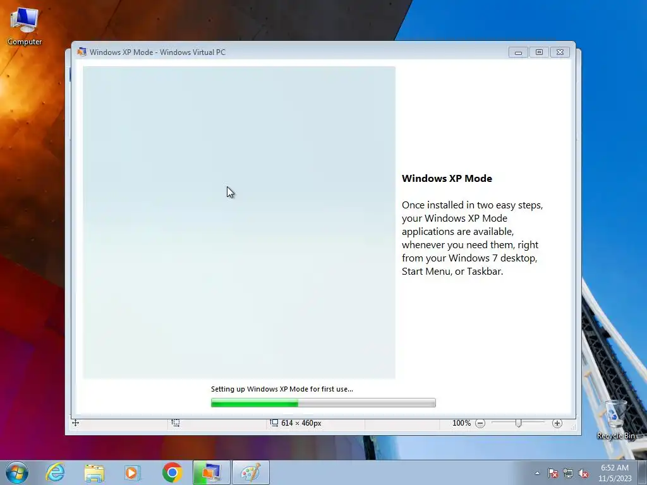Maximize the Windows XP Mode window

(x=539, y=52)
